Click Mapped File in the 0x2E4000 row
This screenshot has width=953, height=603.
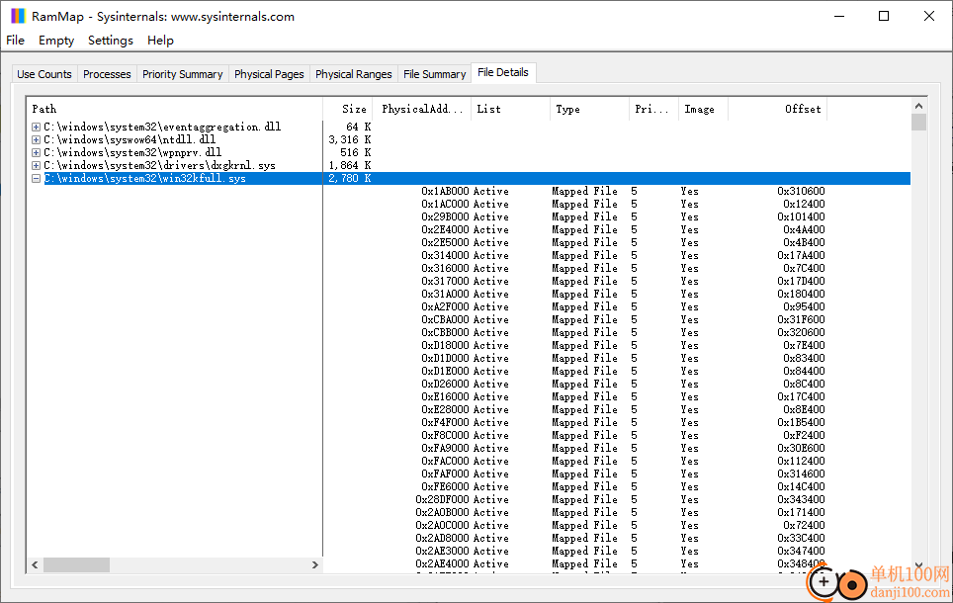coord(584,229)
